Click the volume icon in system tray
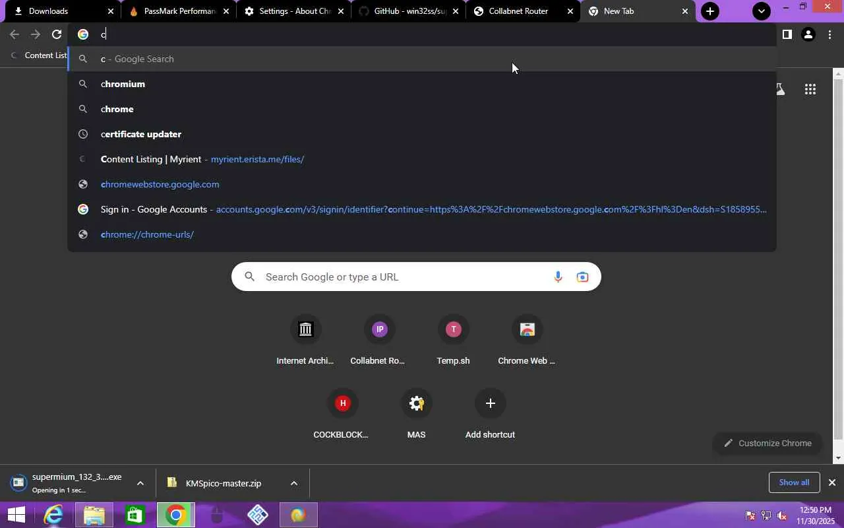 point(782,515)
